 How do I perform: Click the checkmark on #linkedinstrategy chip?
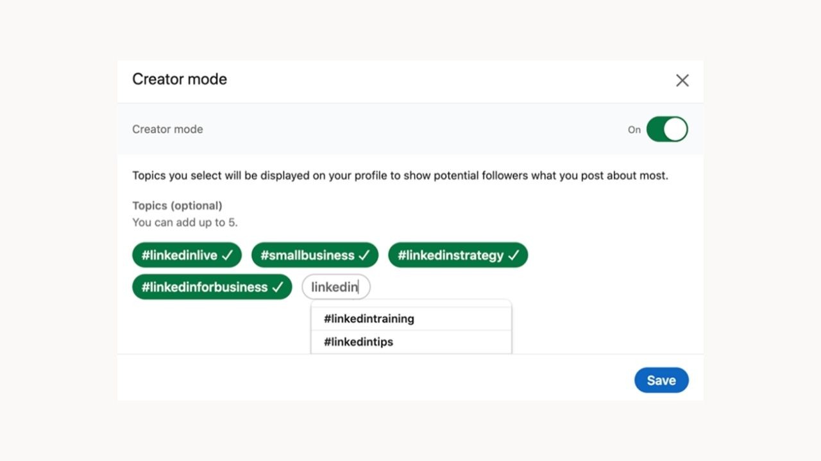[x=513, y=255]
